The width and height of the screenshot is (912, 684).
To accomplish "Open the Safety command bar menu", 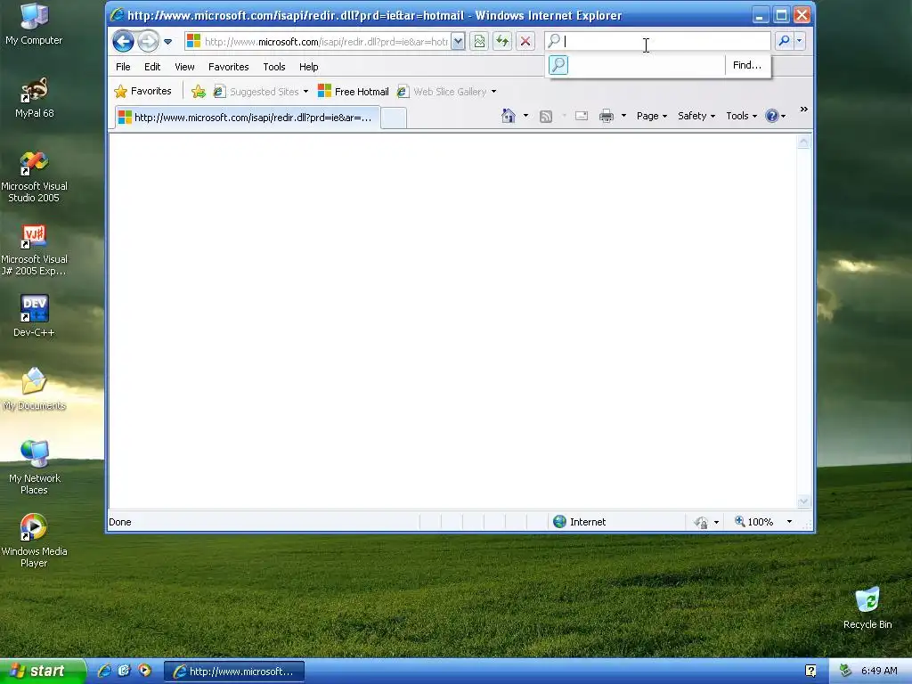I will (696, 116).
